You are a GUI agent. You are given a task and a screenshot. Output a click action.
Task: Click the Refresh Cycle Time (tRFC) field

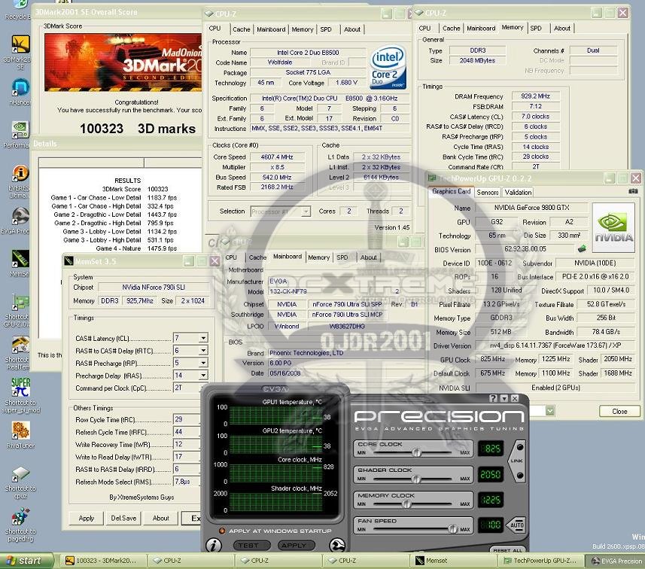tap(187, 431)
